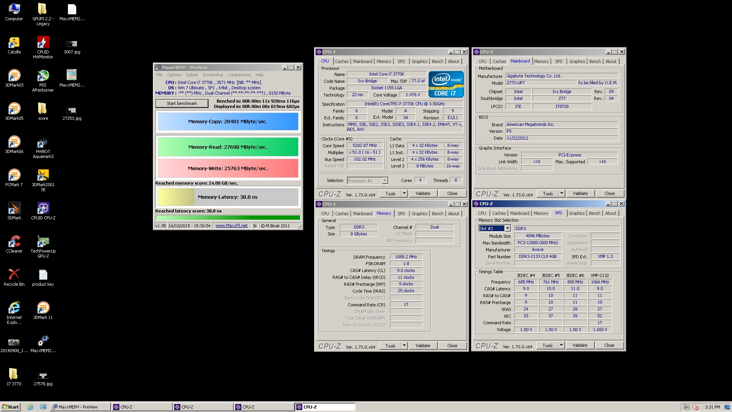The image size is (732, 412).
Task: Select the PCMark 7 shortcut icon
Action: [x=14, y=178]
